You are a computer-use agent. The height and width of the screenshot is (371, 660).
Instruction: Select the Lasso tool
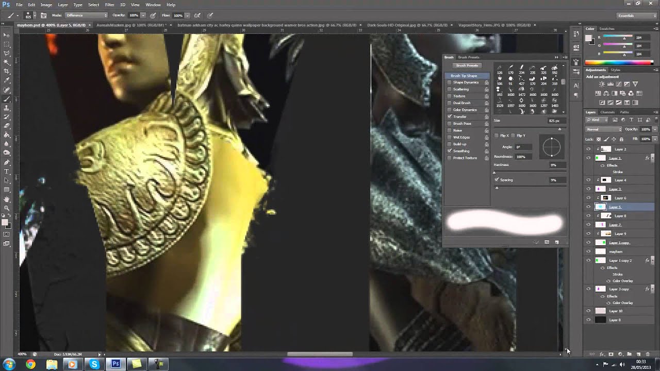coord(7,53)
